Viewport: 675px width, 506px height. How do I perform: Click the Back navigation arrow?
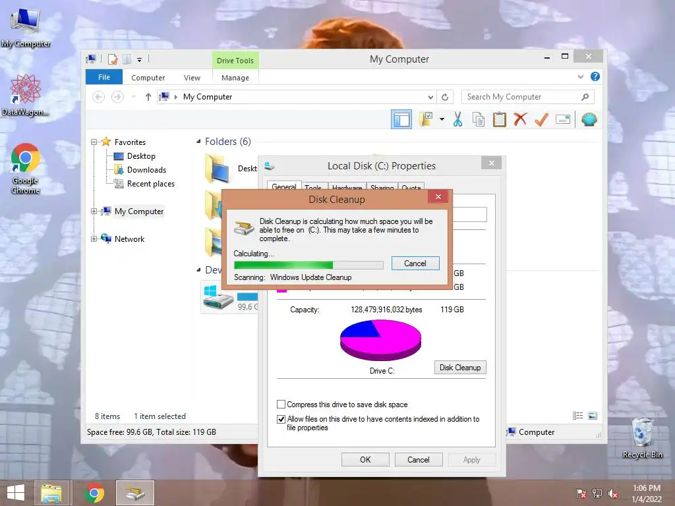coord(99,97)
